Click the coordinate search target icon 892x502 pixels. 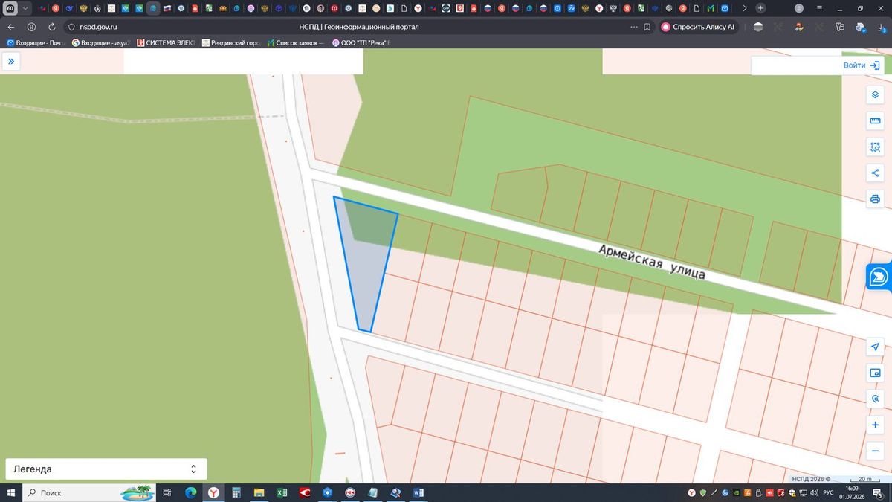[875, 399]
